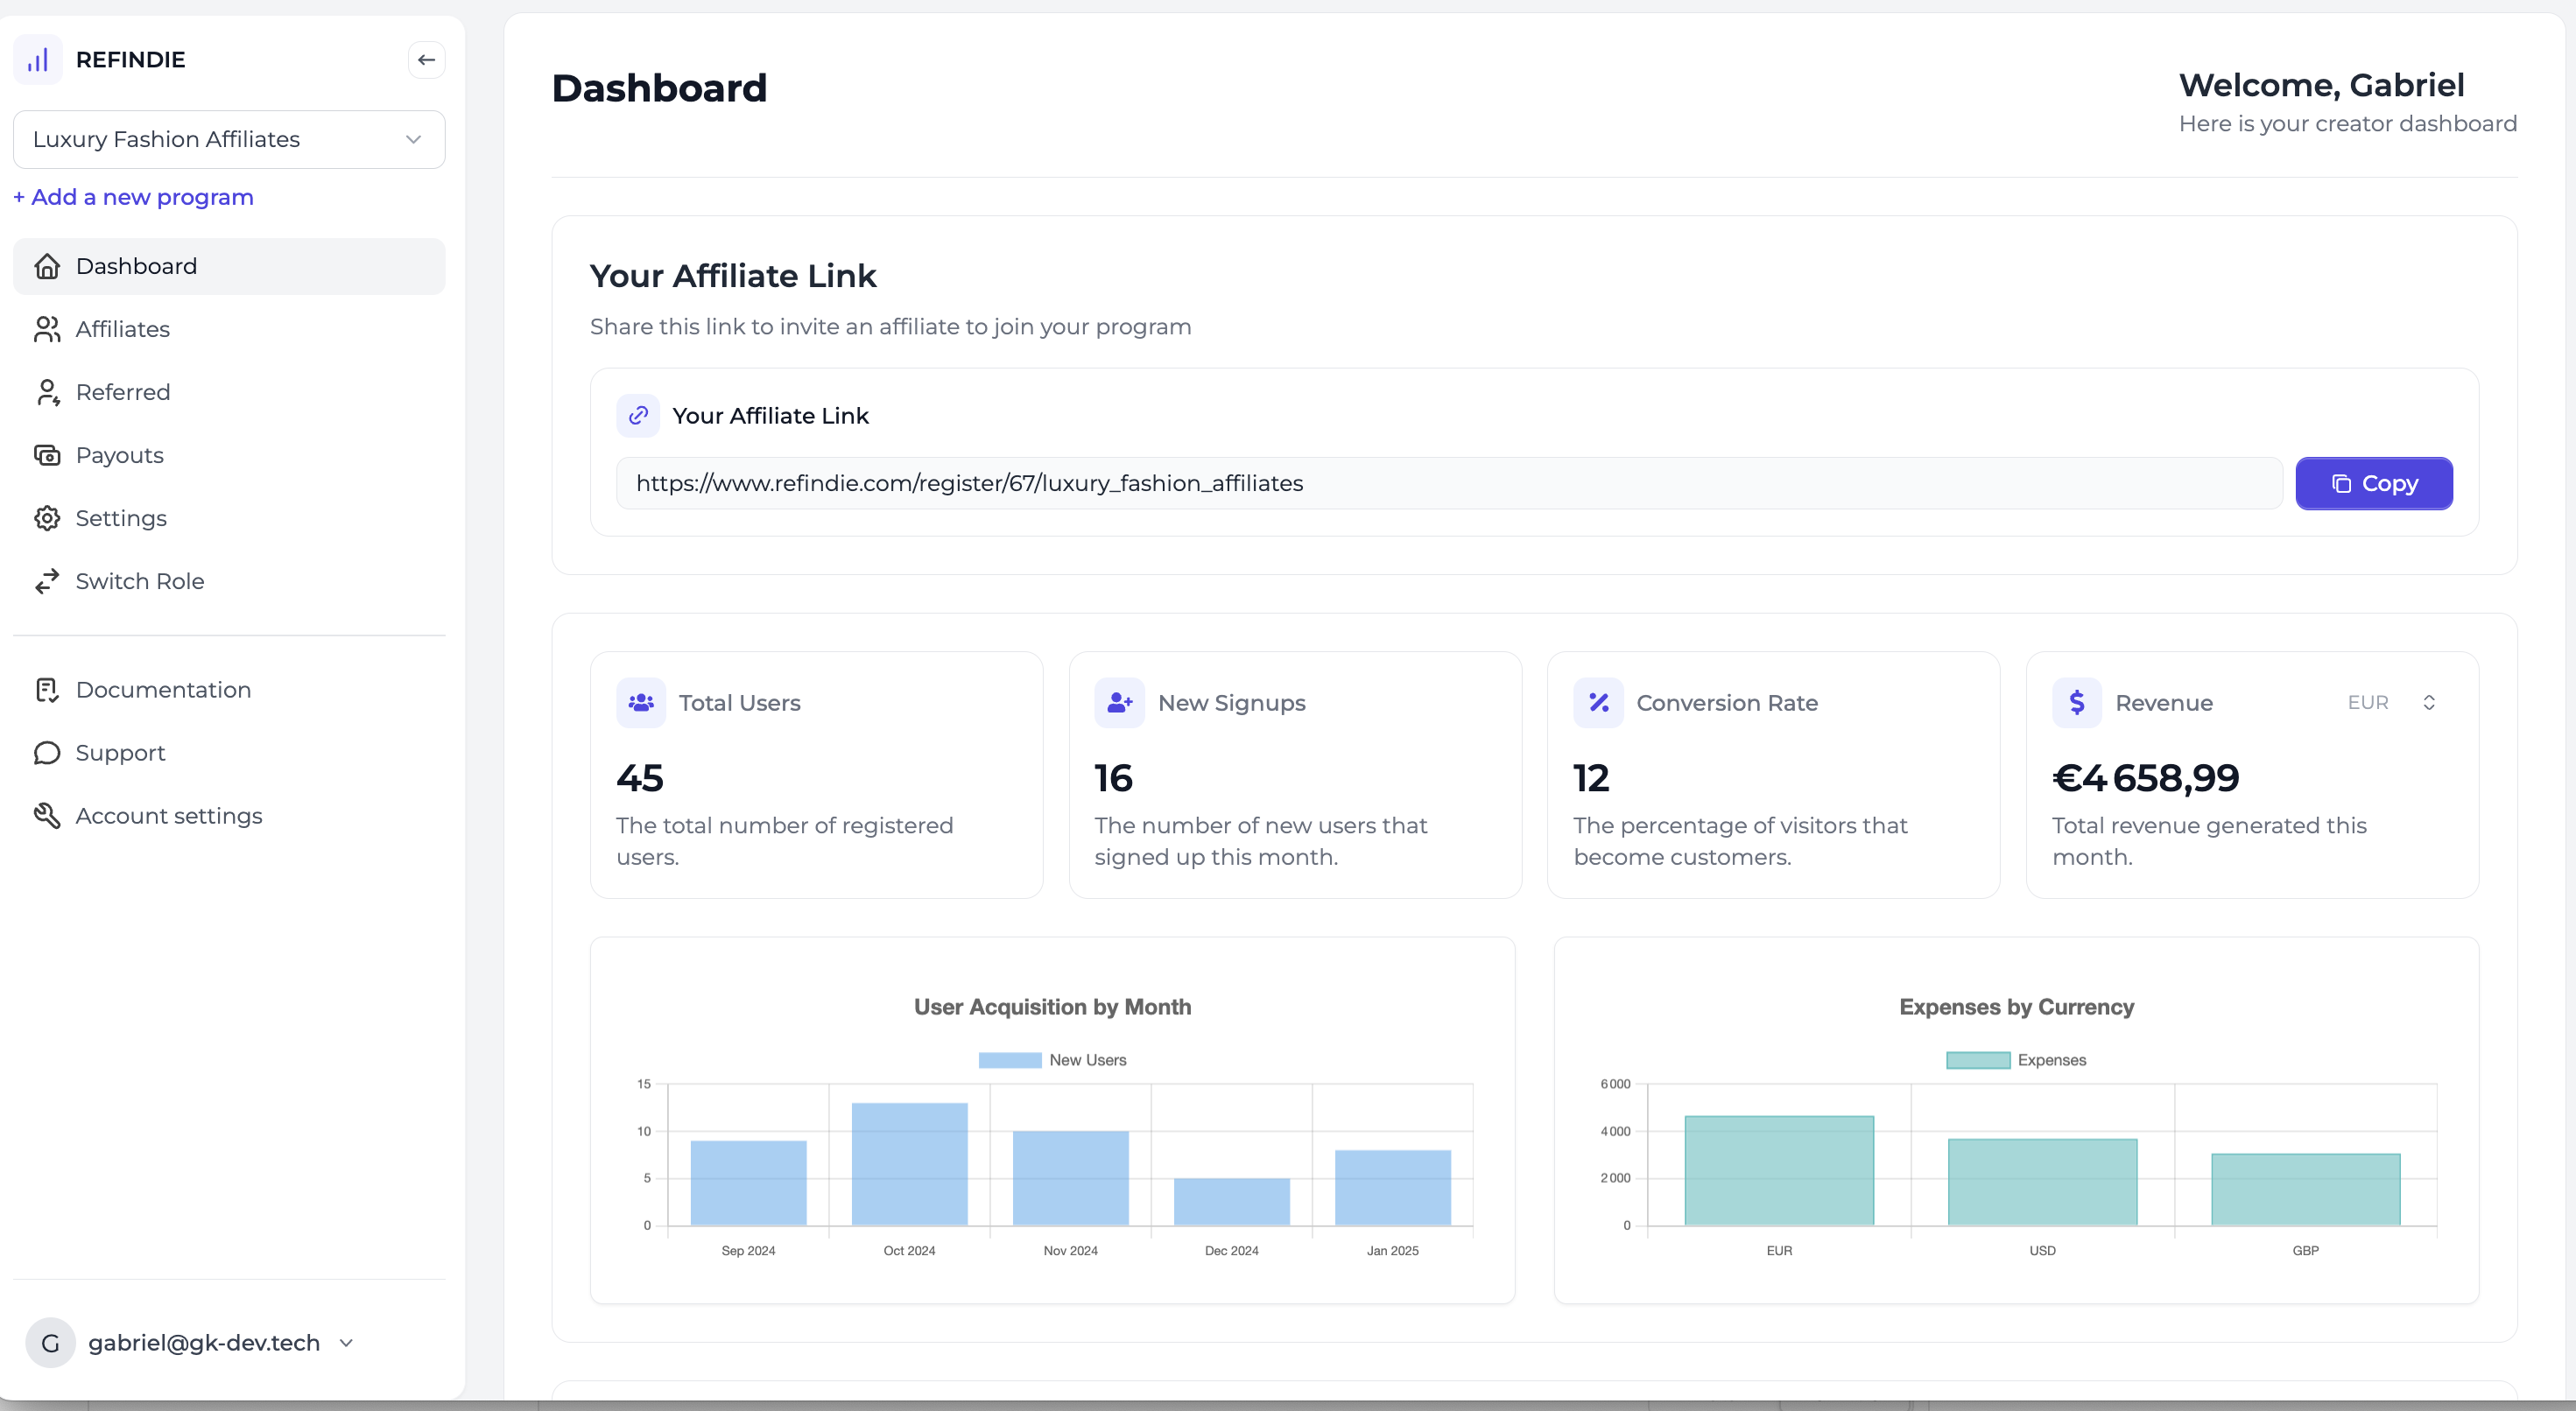Viewport: 2576px width, 1411px height.
Task: Open the Support page
Action: [121, 753]
